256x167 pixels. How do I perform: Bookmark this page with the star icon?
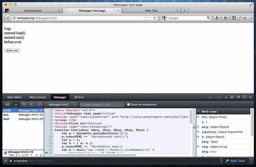pyautogui.click(x=146, y=18)
